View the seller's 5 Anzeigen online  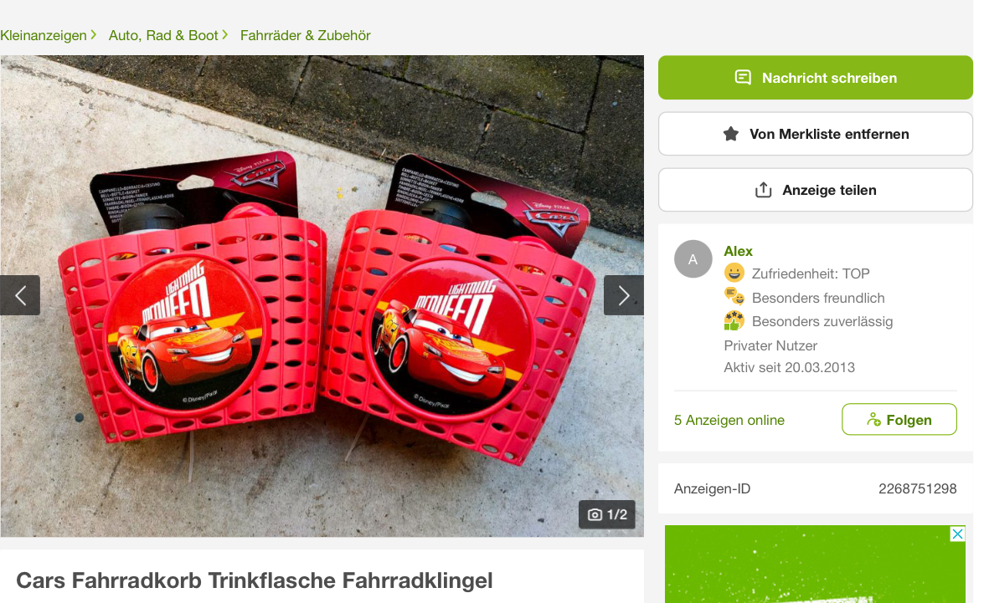729,420
